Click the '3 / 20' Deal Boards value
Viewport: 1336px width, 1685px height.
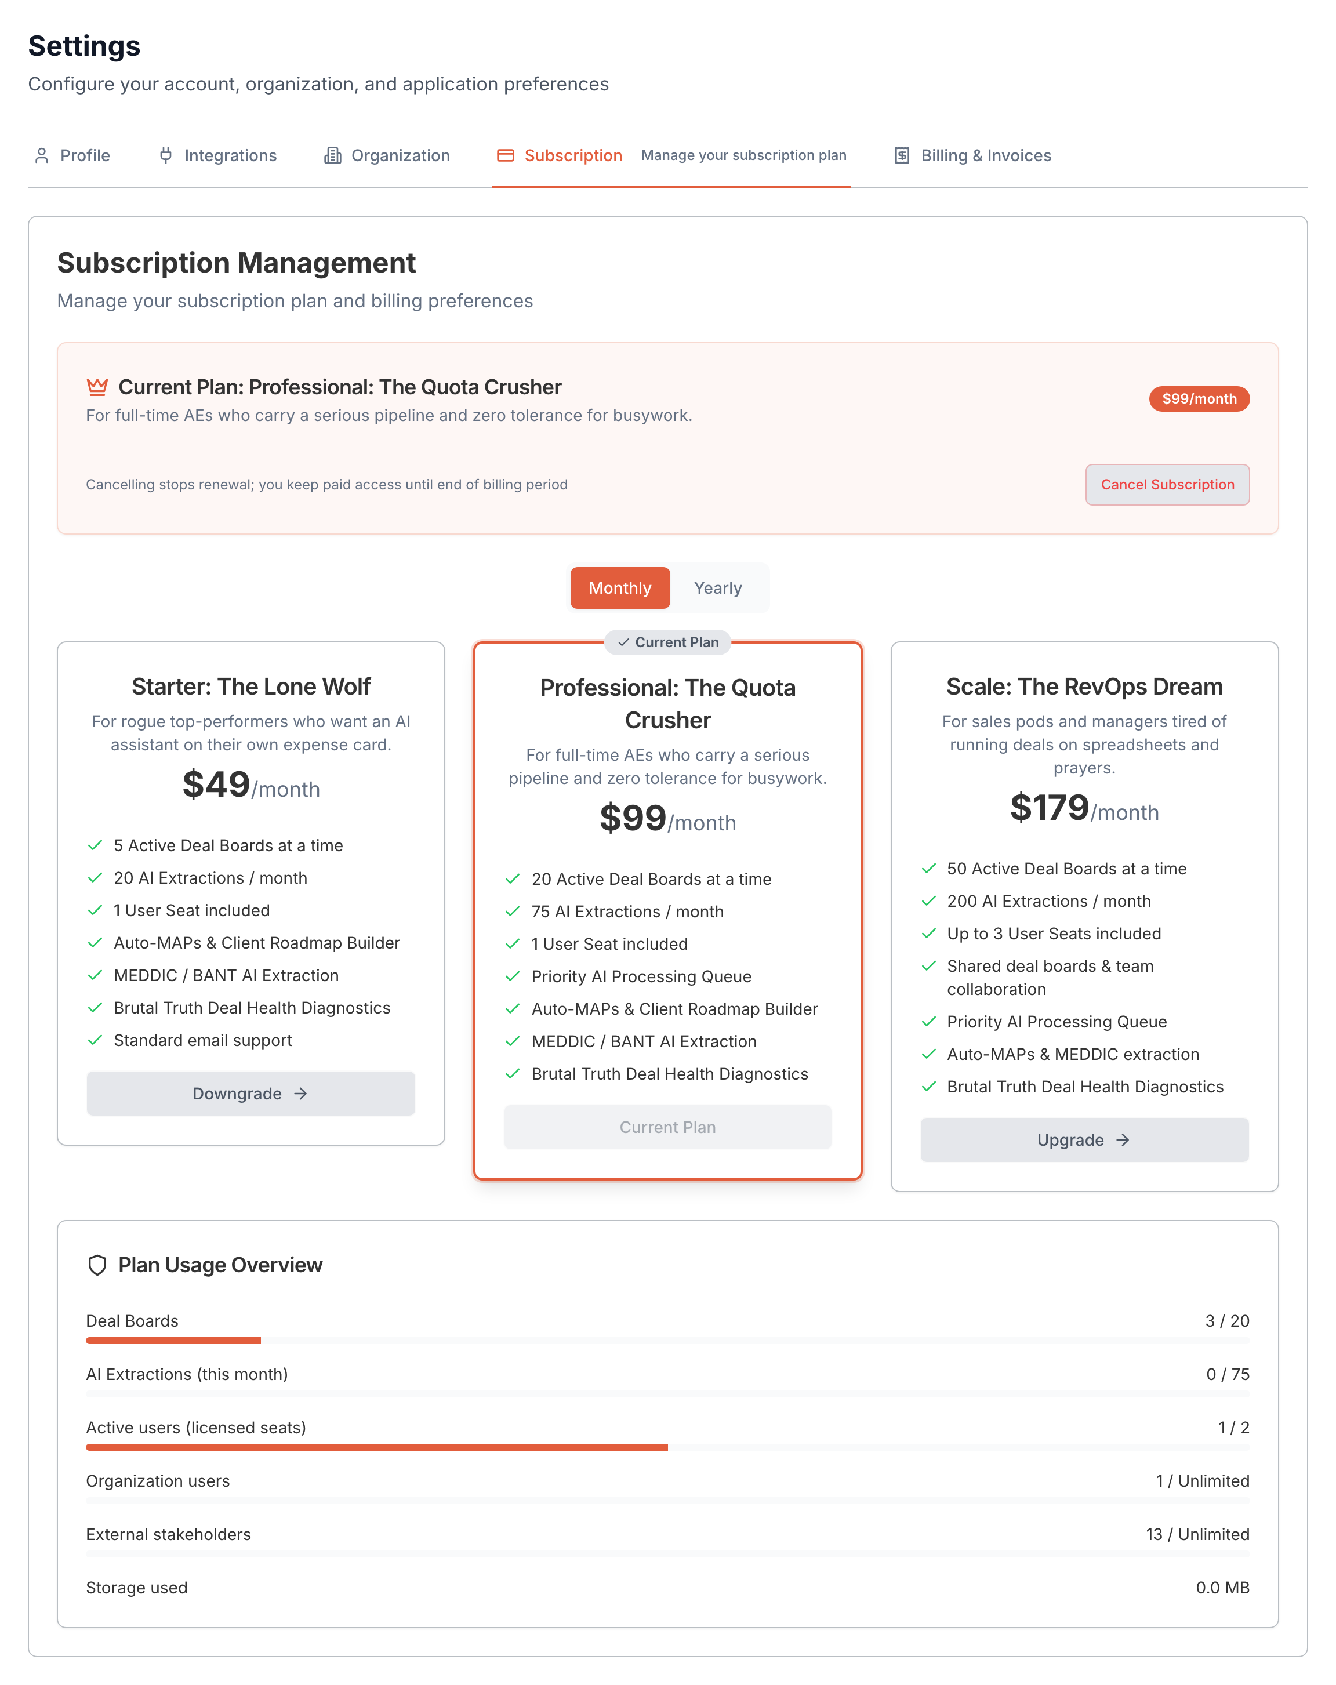(x=1228, y=1321)
